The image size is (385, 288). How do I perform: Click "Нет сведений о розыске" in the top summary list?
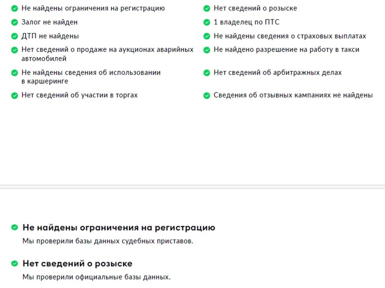(255, 8)
